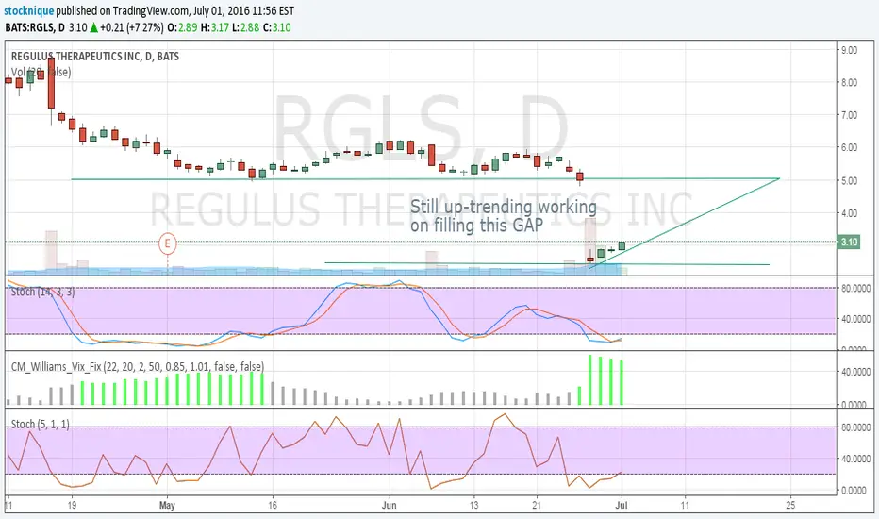Click the 'May' date axis label
This screenshot has height=519, width=879.
click(x=167, y=505)
